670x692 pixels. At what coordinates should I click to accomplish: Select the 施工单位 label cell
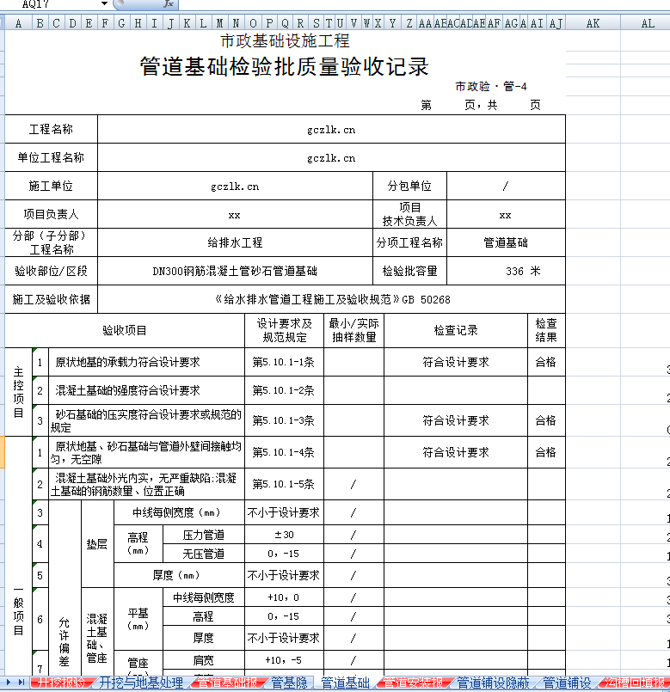tap(51, 186)
